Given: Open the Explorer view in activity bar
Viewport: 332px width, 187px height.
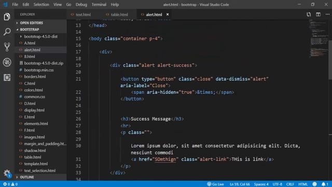Looking at the screenshot, I should click(x=7, y=17).
